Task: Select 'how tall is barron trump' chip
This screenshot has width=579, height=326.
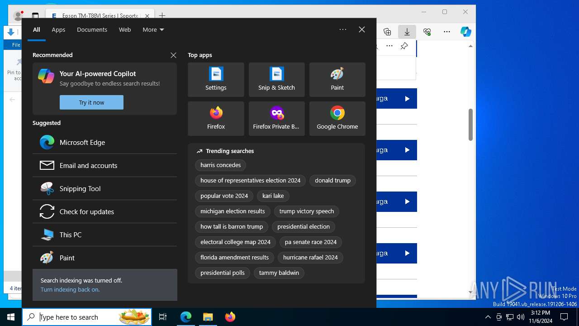Action: [x=232, y=226]
